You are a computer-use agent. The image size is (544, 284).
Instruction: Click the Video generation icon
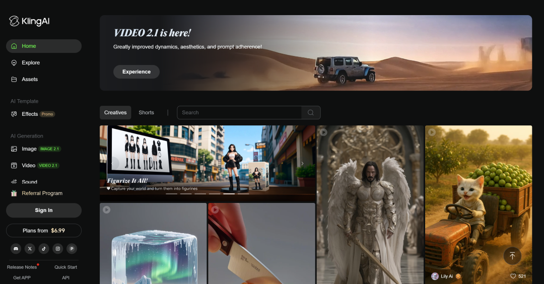tap(14, 165)
